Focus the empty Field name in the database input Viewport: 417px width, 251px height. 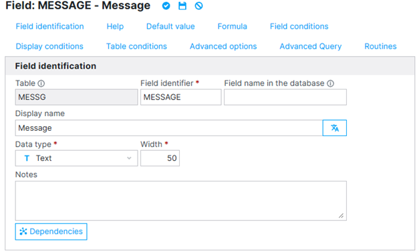pos(285,97)
